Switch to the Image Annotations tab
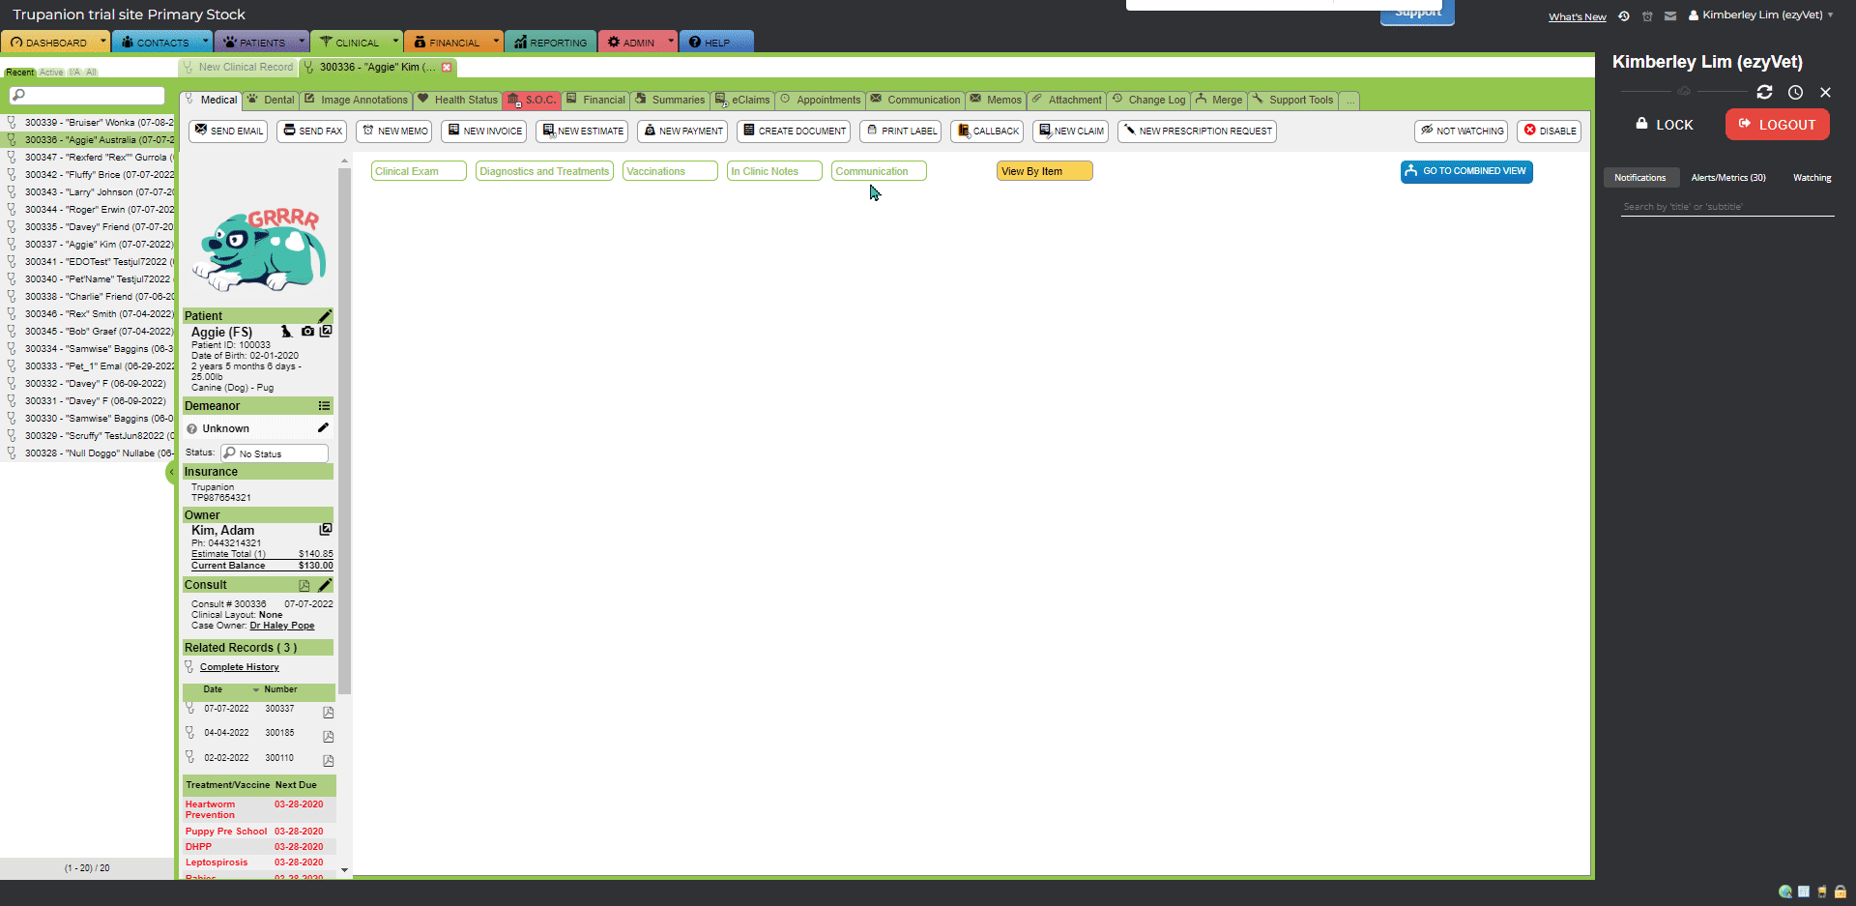The width and height of the screenshot is (1856, 906). click(x=356, y=100)
